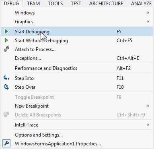Open the DEBUG menu
The width and height of the screenshot is (154, 149).
point(11,4)
